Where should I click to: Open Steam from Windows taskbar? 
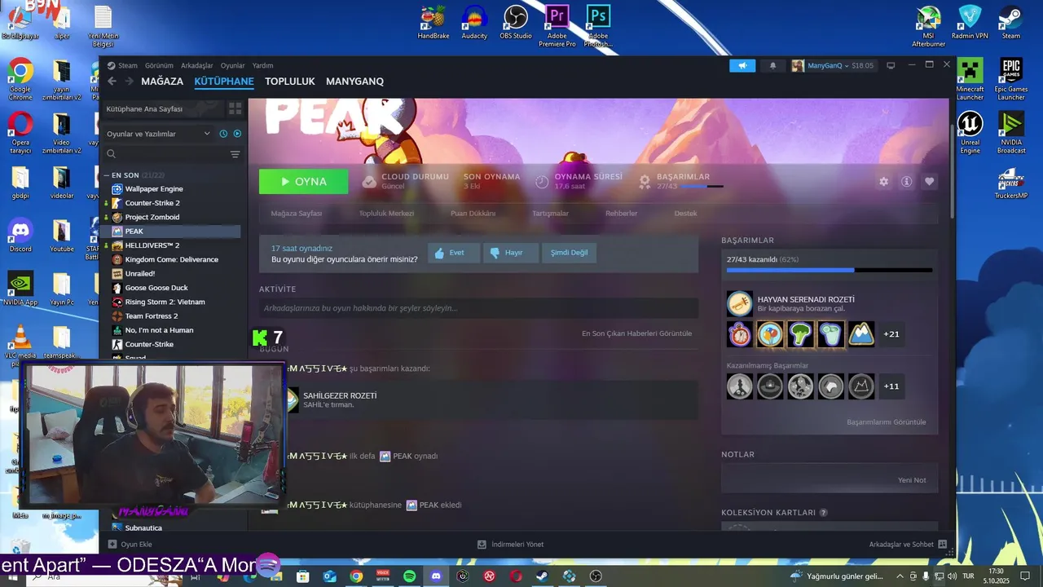542,576
